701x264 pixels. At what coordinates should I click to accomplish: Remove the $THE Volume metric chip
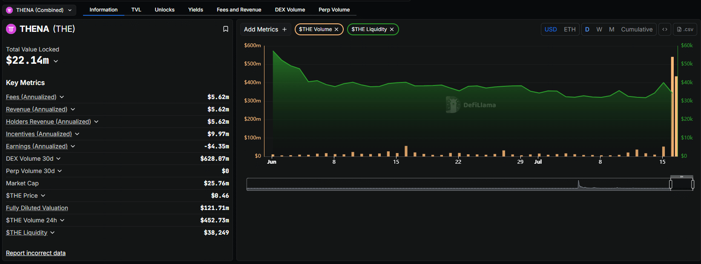tap(336, 29)
